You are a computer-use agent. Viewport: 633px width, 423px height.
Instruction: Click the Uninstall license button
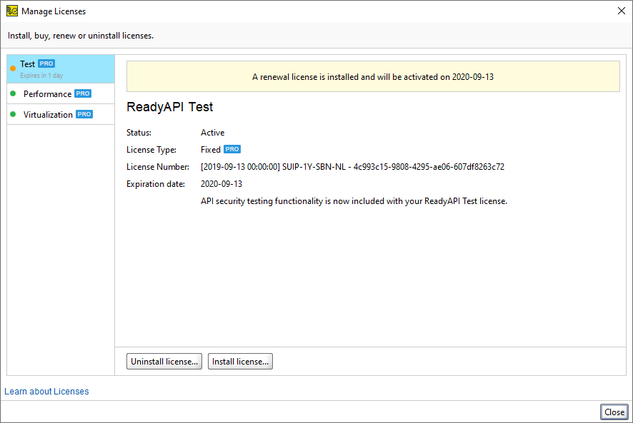tap(164, 362)
